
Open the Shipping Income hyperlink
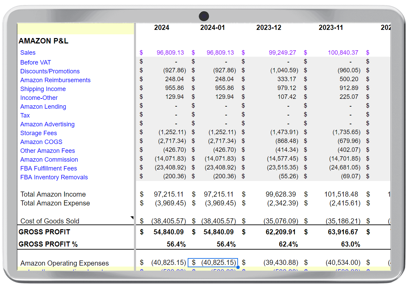[43, 89]
